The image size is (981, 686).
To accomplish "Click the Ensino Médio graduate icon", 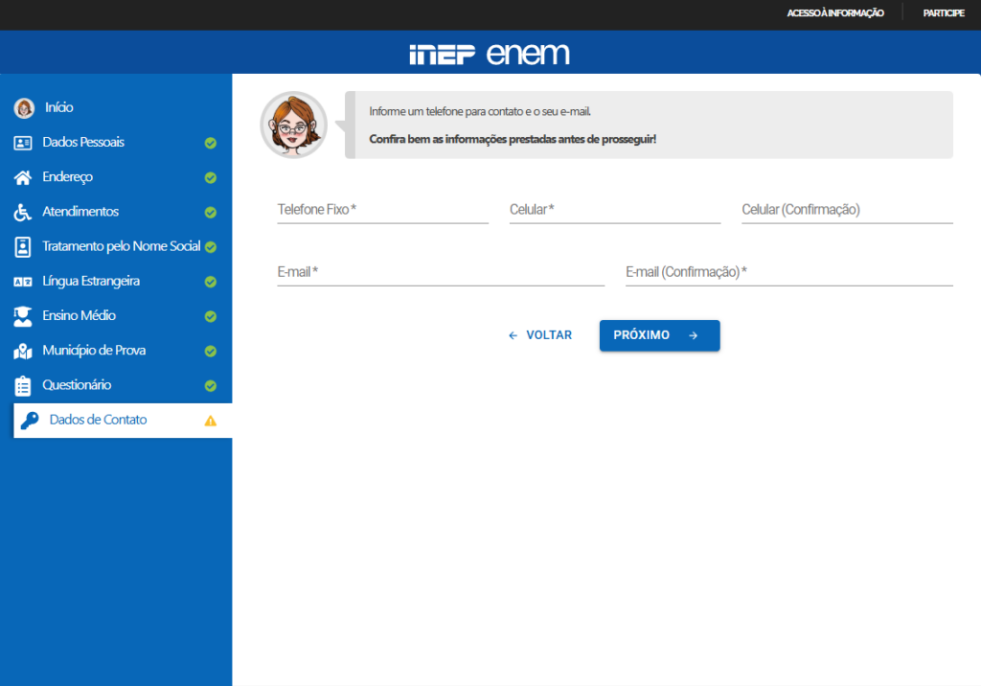I will click(x=23, y=316).
